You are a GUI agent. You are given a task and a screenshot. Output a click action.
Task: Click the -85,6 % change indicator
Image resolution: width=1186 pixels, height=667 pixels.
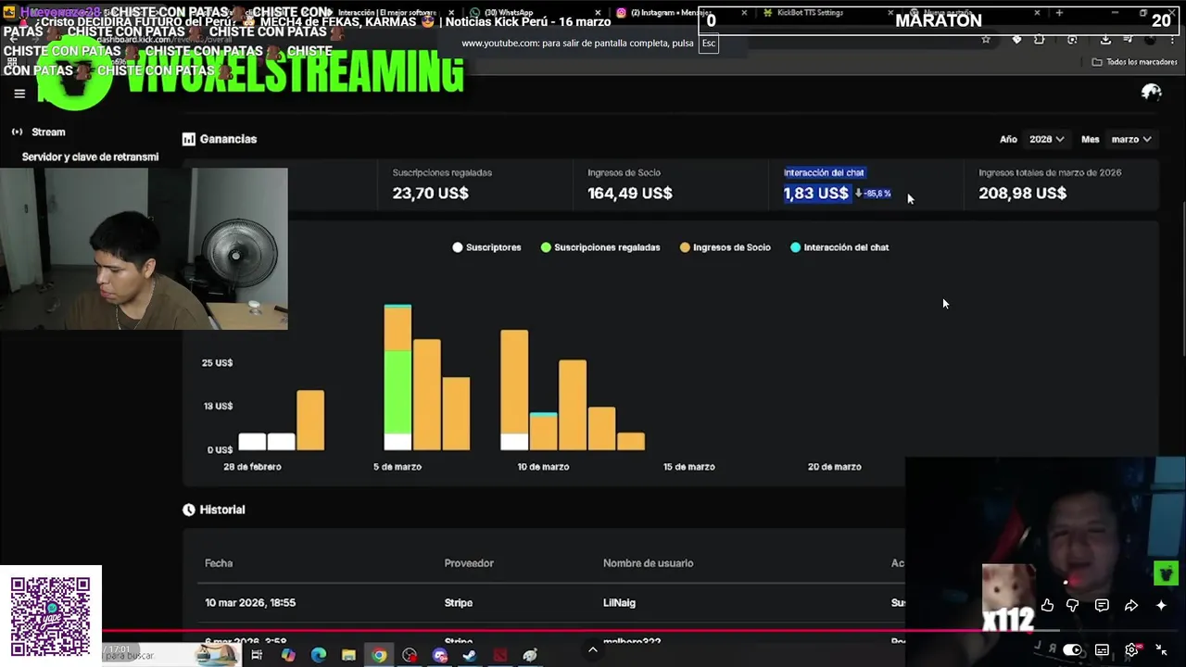pyautogui.click(x=873, y=194)
